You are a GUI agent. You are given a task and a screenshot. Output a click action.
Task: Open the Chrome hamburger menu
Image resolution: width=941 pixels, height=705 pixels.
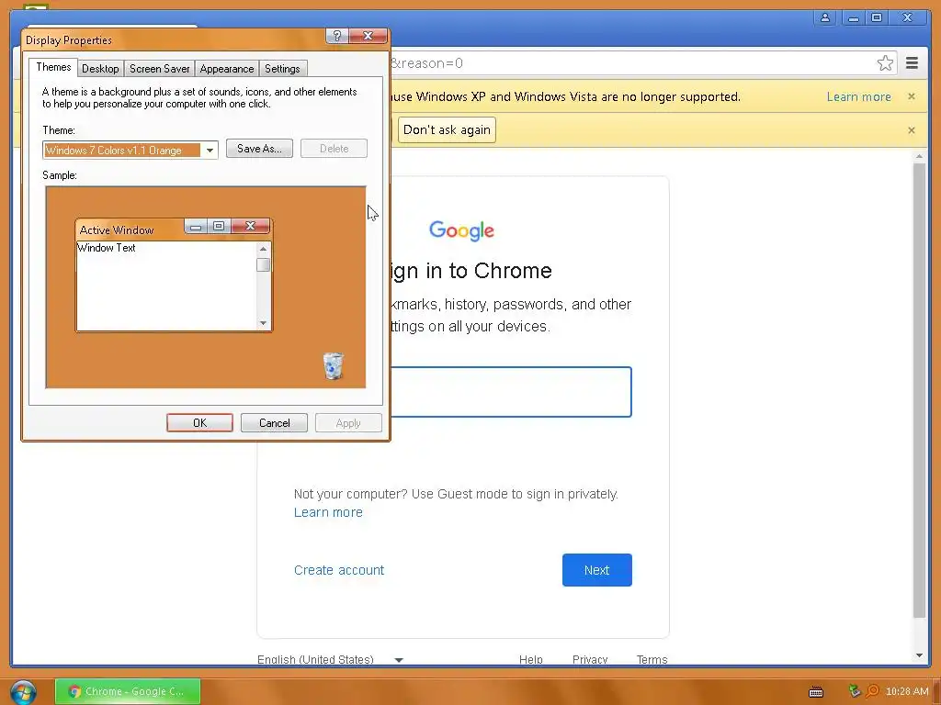point(912,63)
